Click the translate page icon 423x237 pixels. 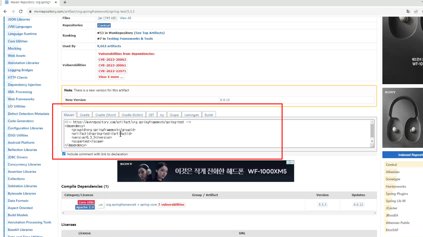click(408, 11)
